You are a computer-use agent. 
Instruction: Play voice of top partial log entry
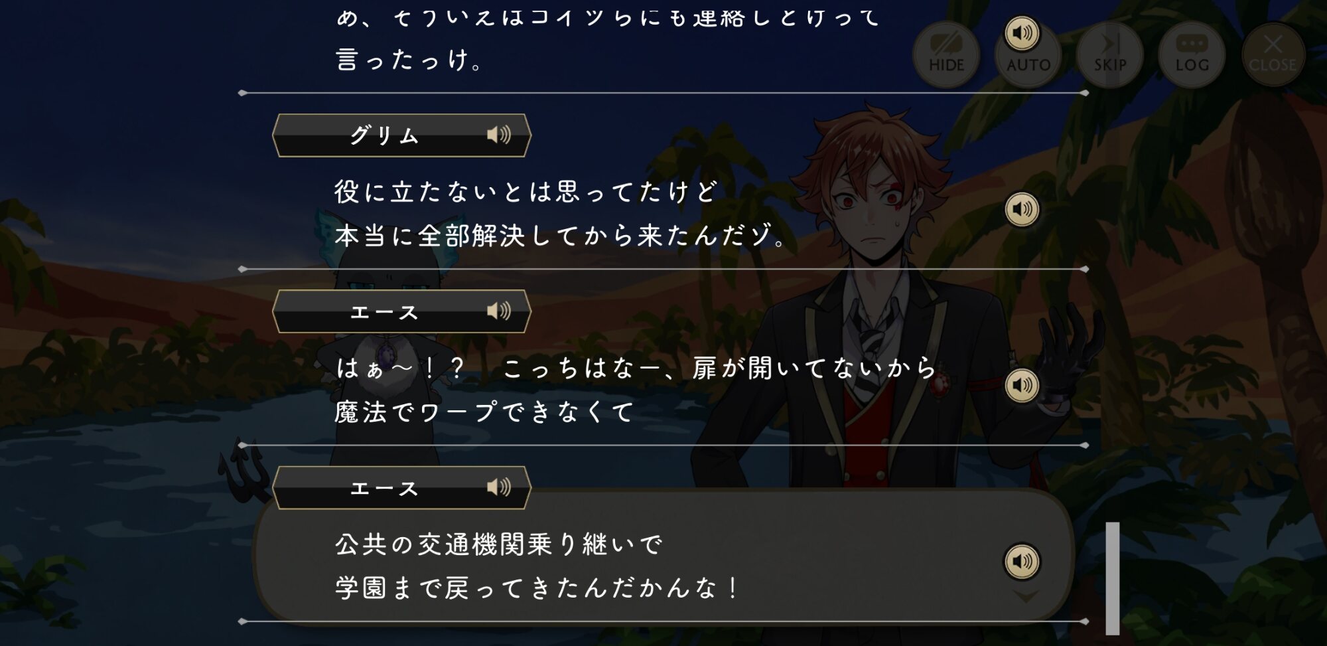(1022, 33)
